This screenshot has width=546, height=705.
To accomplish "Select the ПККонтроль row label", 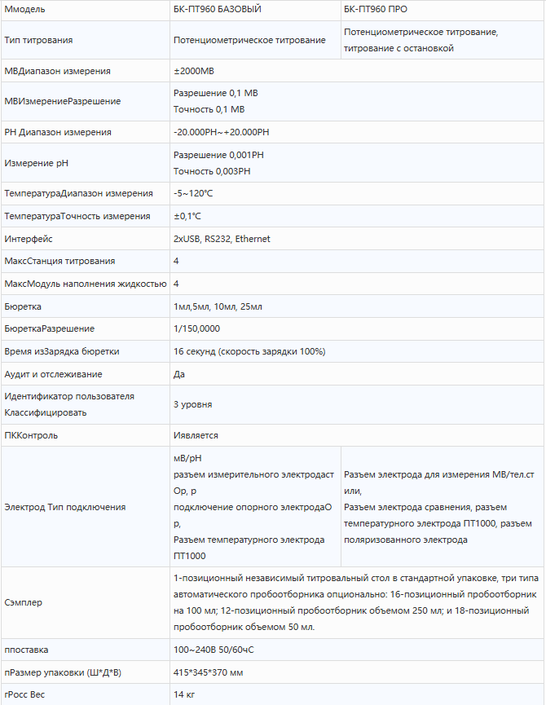I will click(31, 435).
